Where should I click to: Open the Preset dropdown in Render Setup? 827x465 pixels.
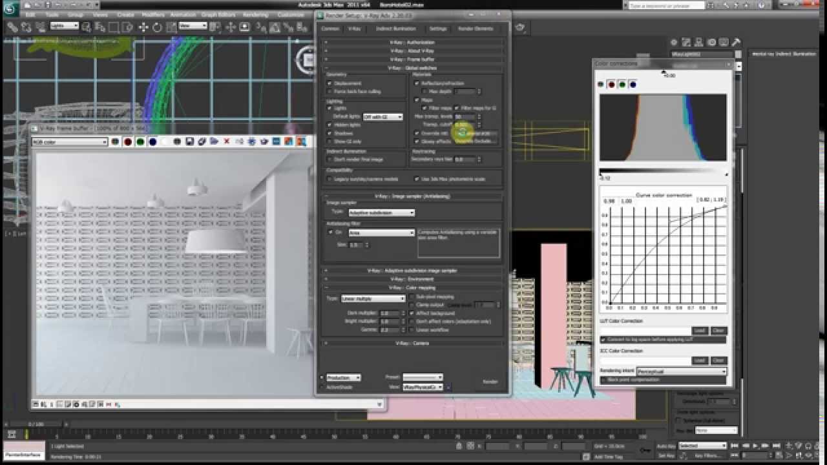click(x=423, y=377)
